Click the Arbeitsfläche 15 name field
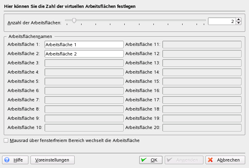The image size is (249, 168). [x=202, y=81]
